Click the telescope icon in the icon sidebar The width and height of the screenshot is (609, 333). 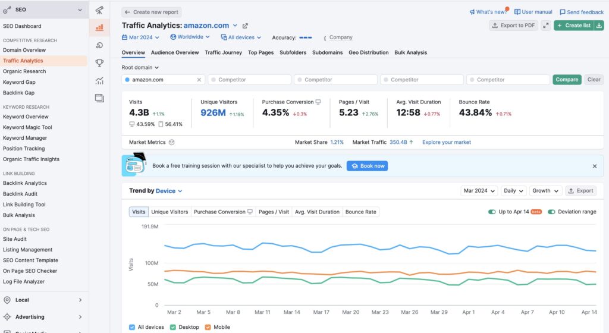tap(99, 10)
